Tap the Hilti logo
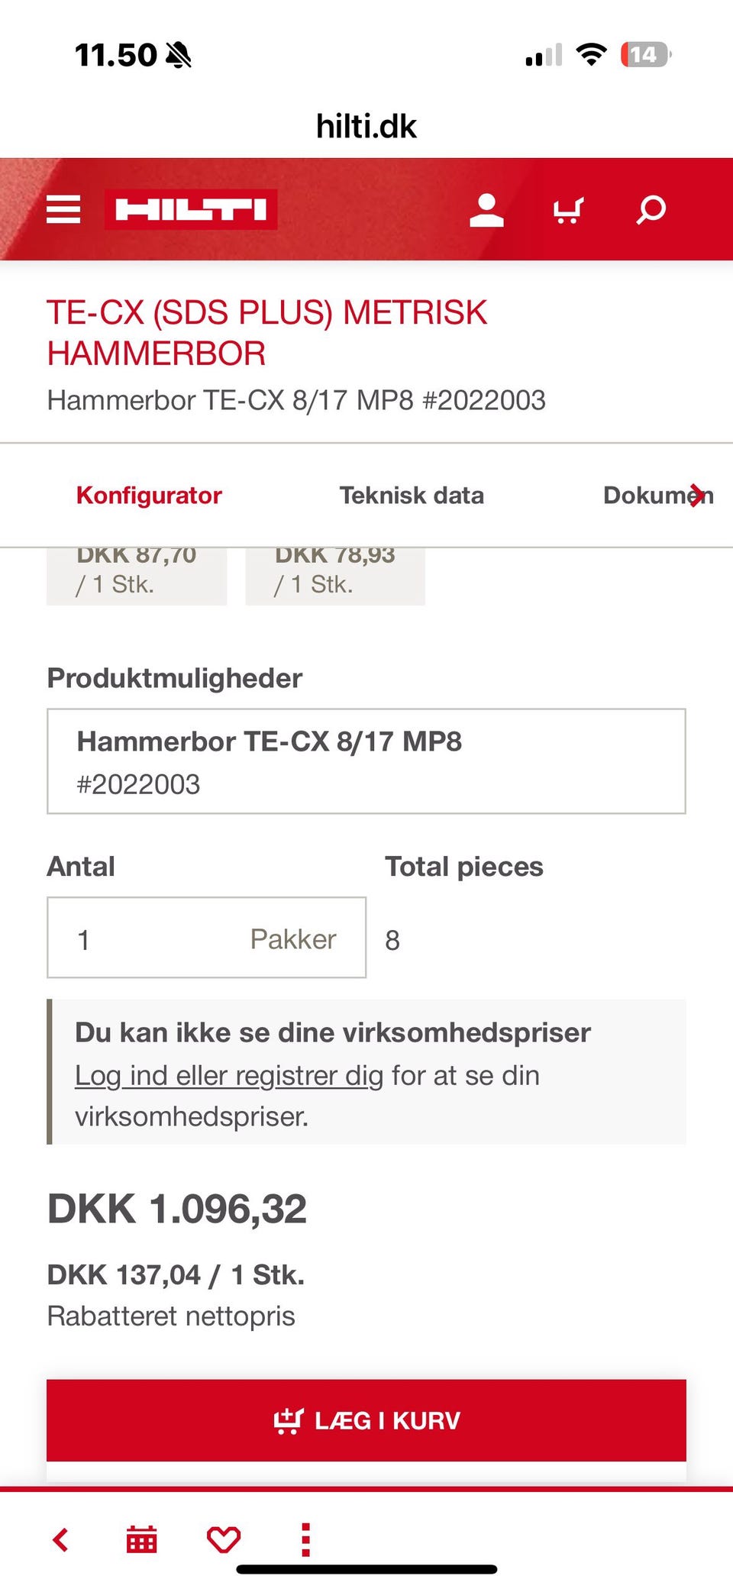This screenshot has width=733, height=1589. pyautogui.click(x=191, y=209)
